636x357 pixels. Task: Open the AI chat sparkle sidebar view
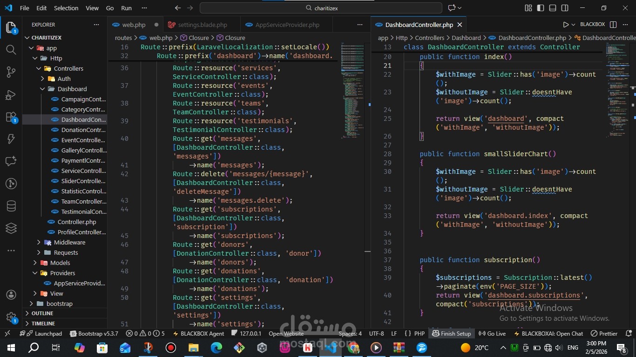click(11, 161)
